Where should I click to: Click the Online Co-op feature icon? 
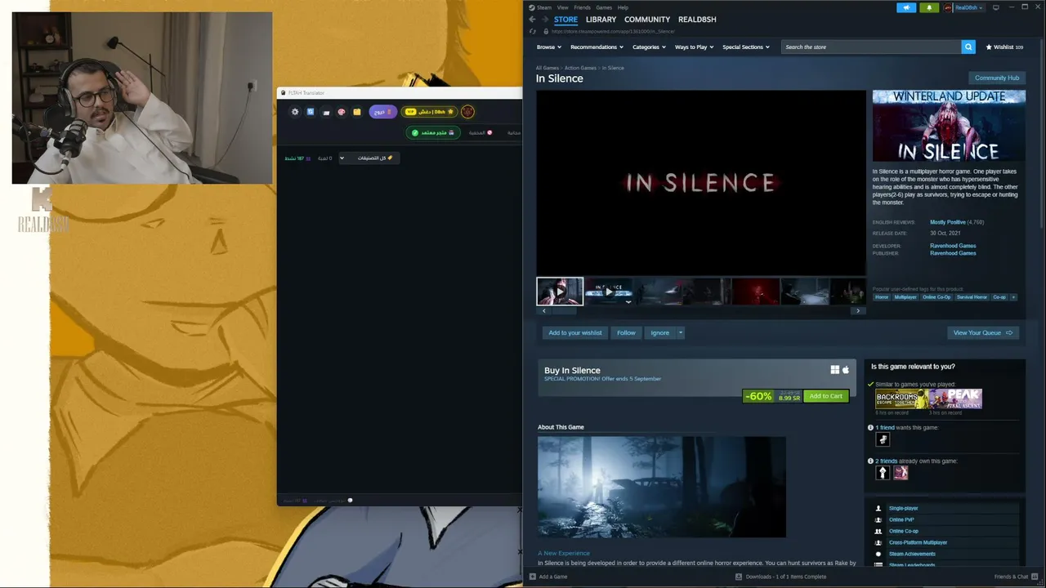point(878,531)
